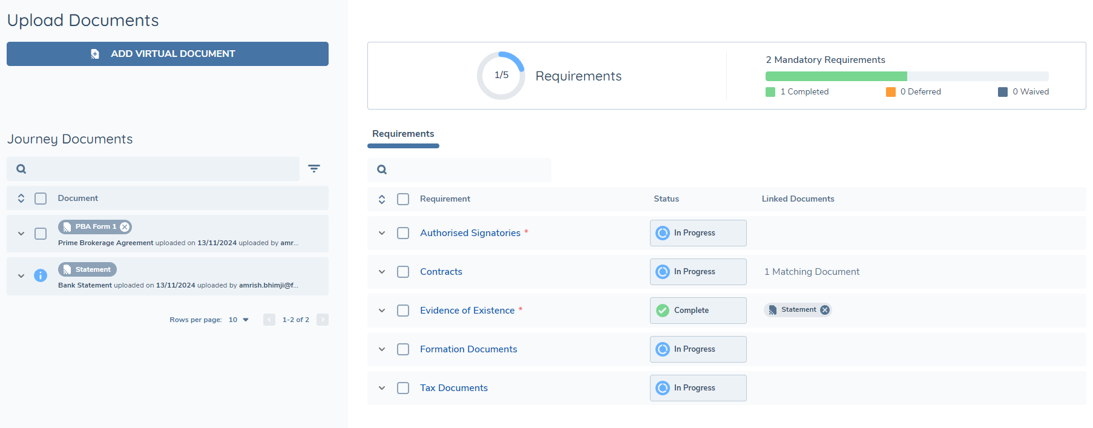Click the Add Virtual Document button
Screen dimensions: 1093x428
pos(168,54)
